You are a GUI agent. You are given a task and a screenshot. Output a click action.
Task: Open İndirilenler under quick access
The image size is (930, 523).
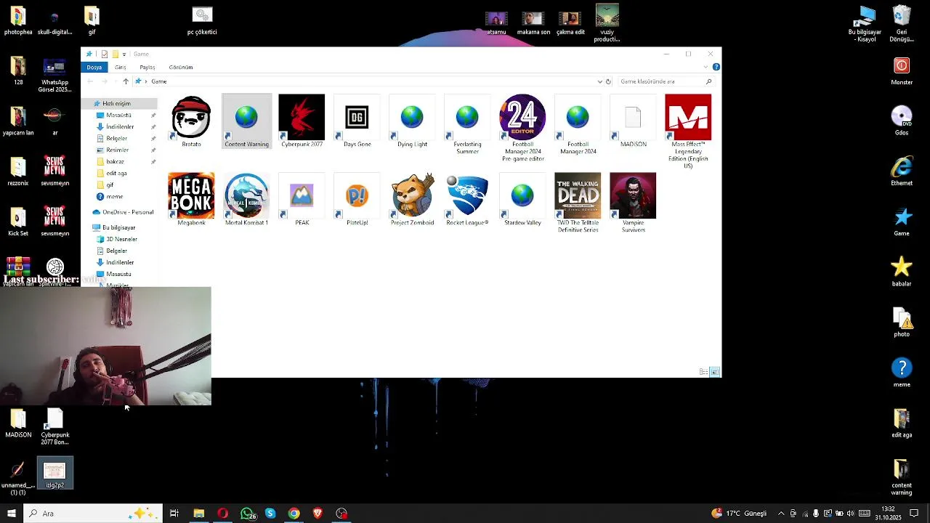pyautogui.click(x=120, y=126)
